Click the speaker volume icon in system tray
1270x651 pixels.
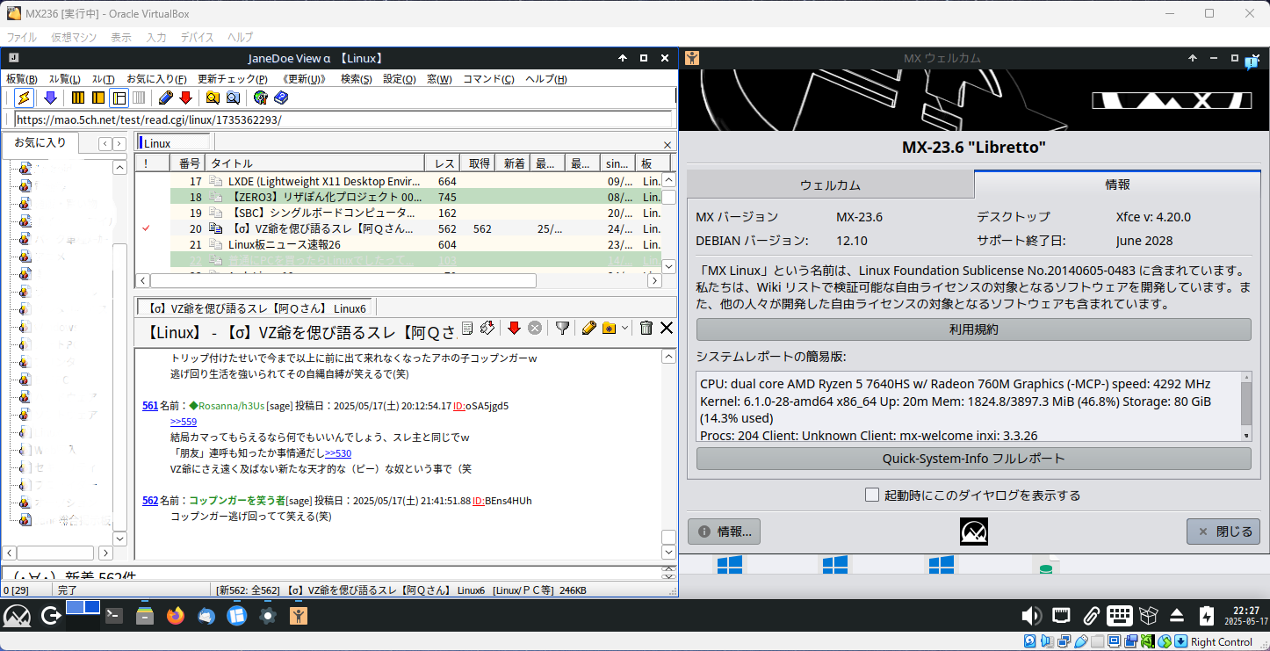[x=1031, y=616]
